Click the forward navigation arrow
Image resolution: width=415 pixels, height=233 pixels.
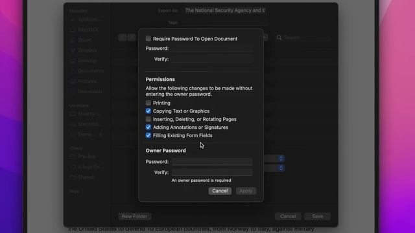[132, 38]
